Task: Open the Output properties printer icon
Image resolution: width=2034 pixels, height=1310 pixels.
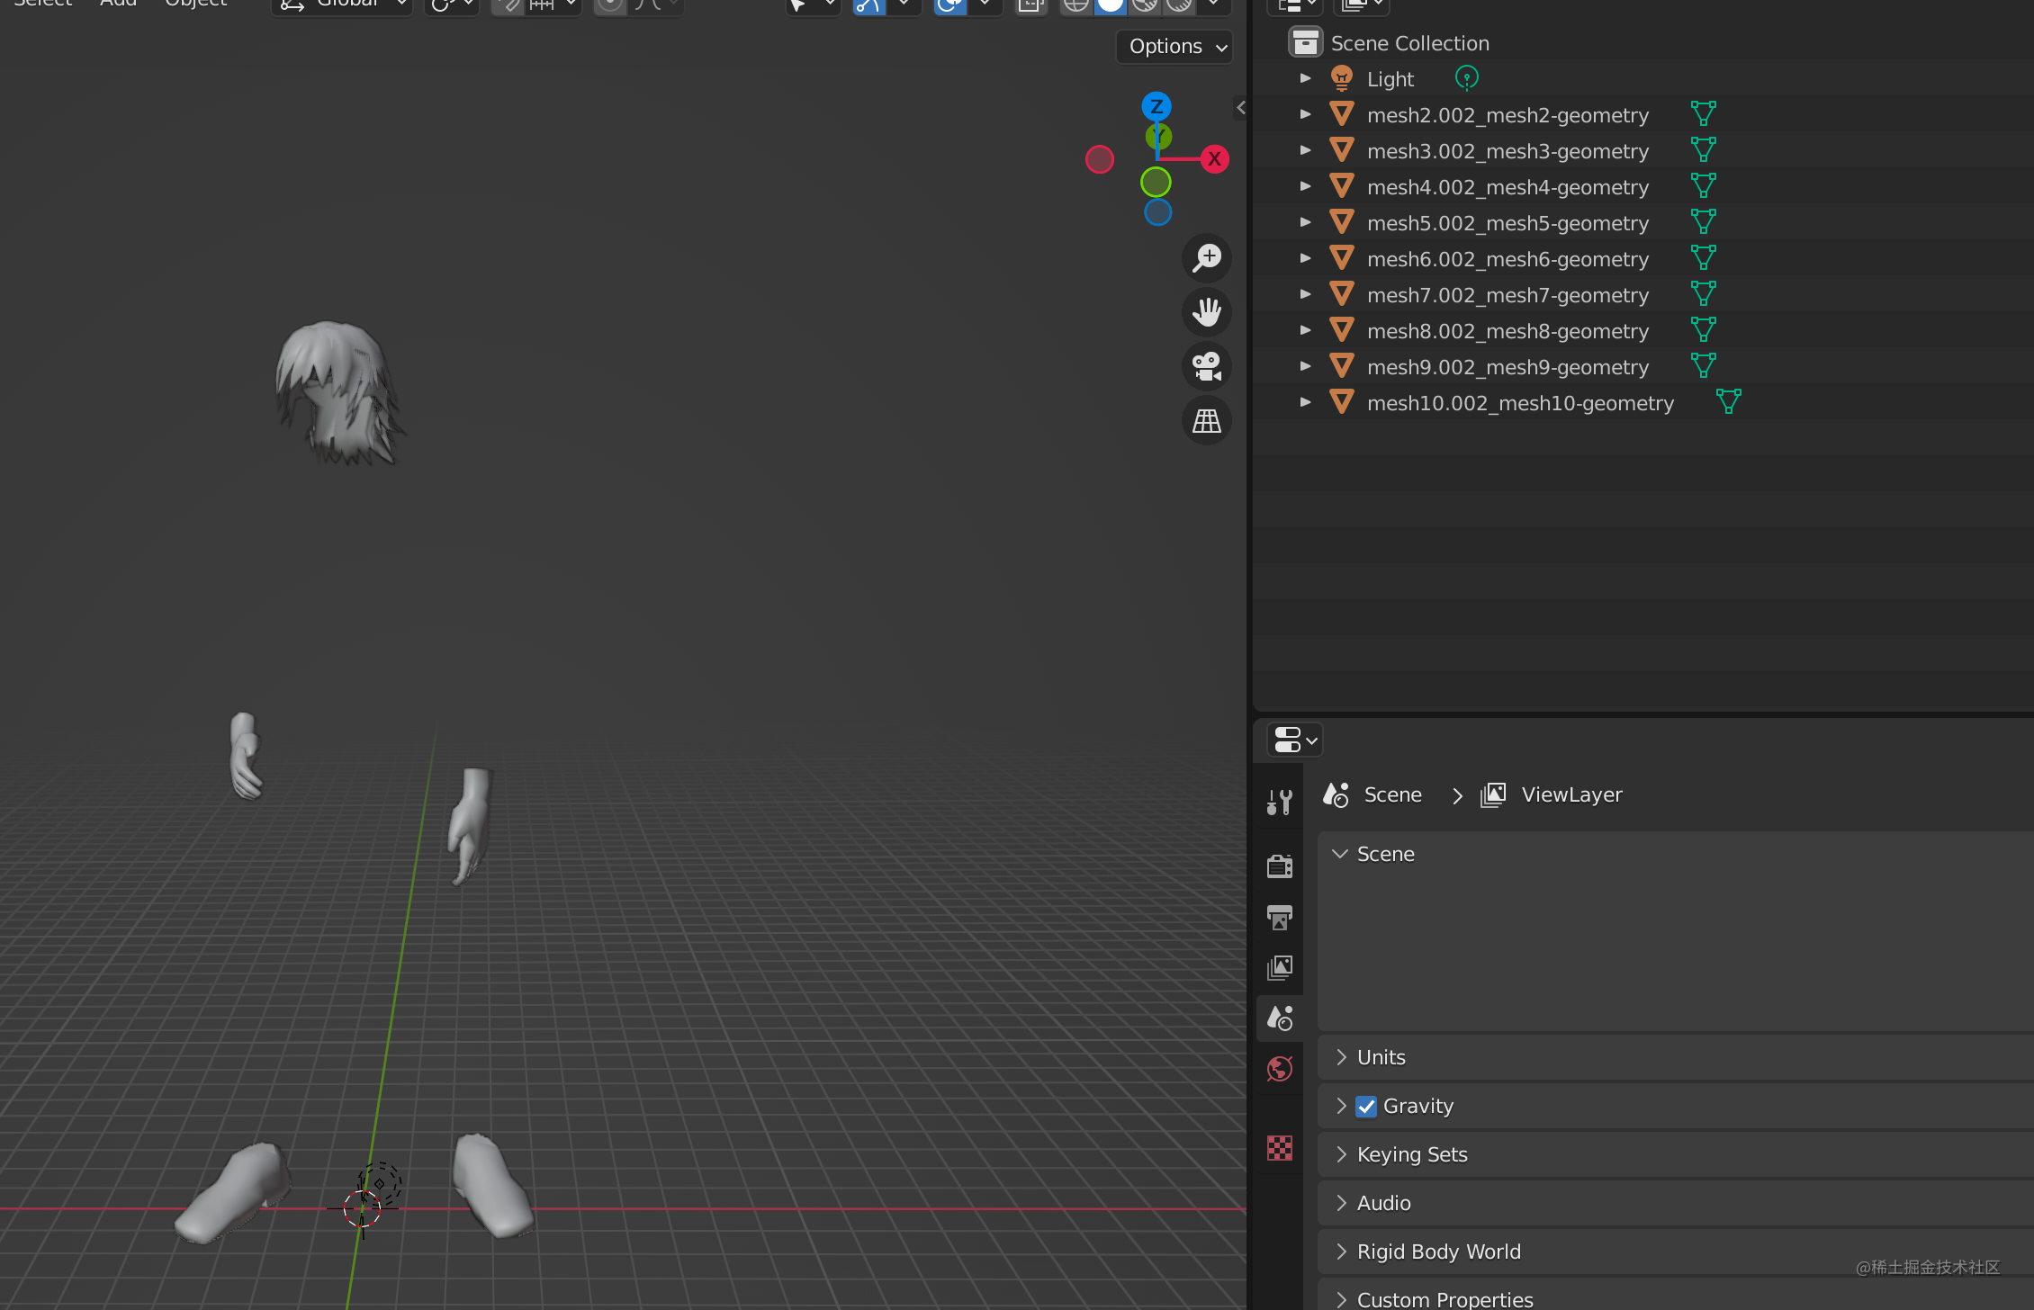Action: point(1279,917)
